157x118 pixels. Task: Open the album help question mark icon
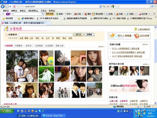(x=136, y=29)
